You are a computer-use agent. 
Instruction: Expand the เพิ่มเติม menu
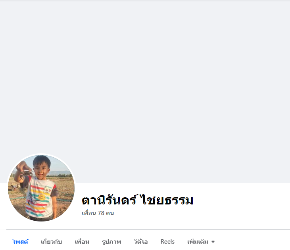point(201,242)
